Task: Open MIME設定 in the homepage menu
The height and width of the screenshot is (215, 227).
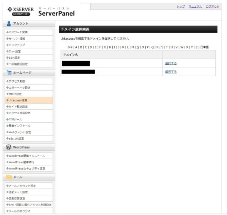Action: [15, 94]
